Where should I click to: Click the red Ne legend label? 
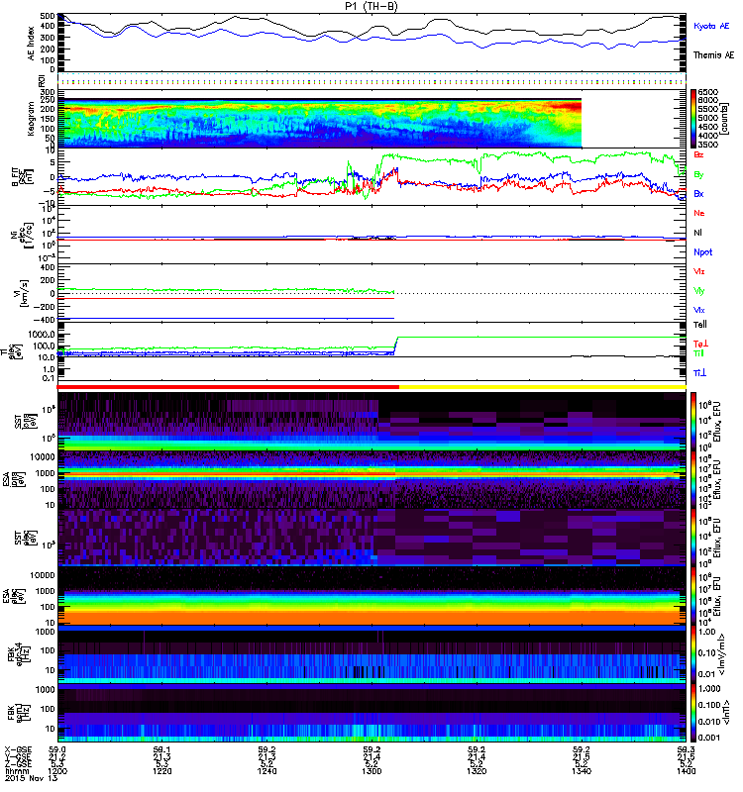(699, 213)
